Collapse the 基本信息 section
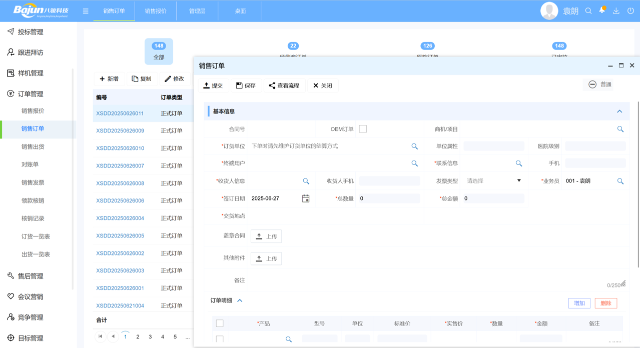 619,111
